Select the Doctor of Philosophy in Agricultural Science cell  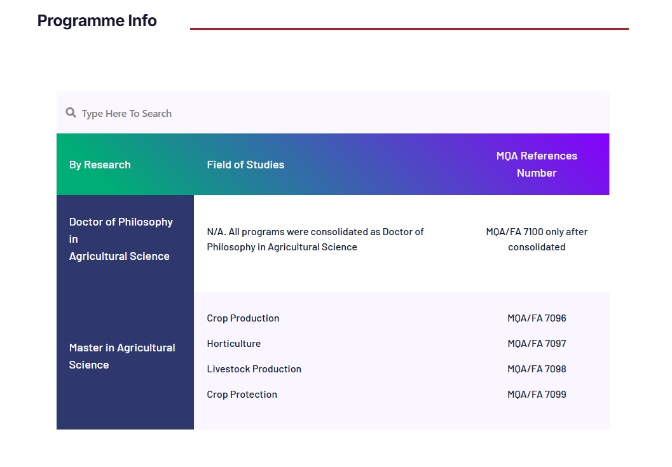[121, 239]
